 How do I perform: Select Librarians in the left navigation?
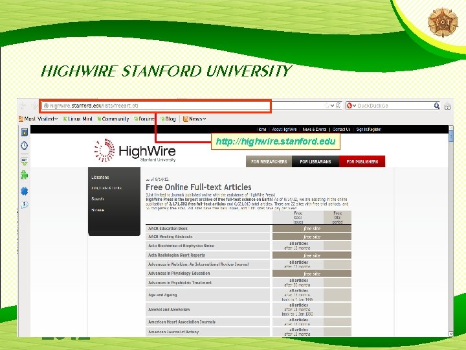tap(100, 177)
